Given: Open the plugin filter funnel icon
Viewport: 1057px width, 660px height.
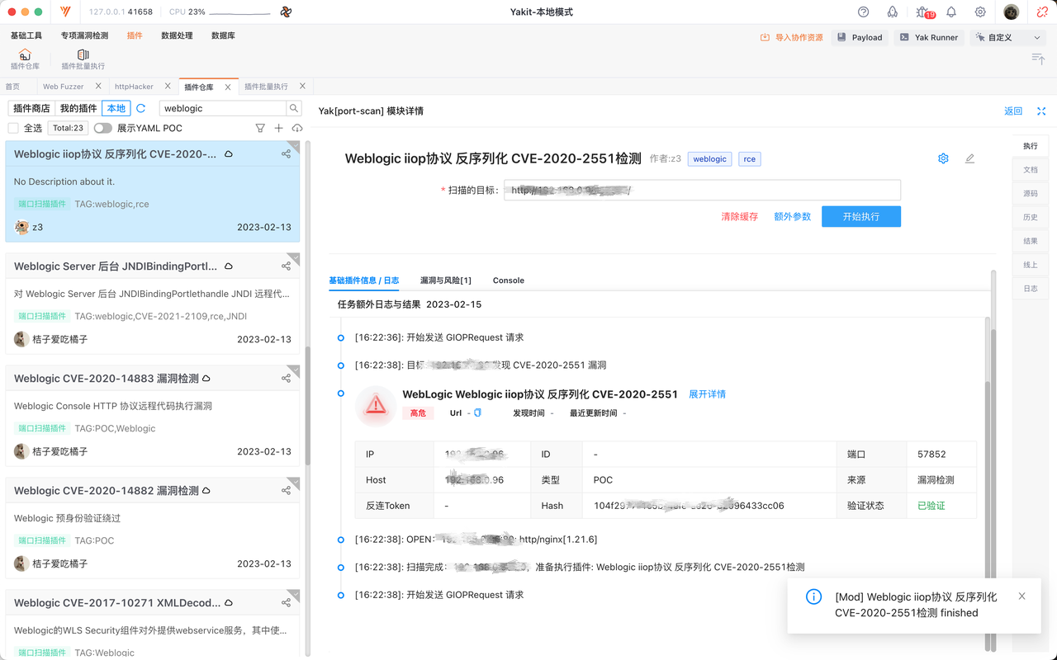Looking at the screenshot, I should (x=260, y=128).
